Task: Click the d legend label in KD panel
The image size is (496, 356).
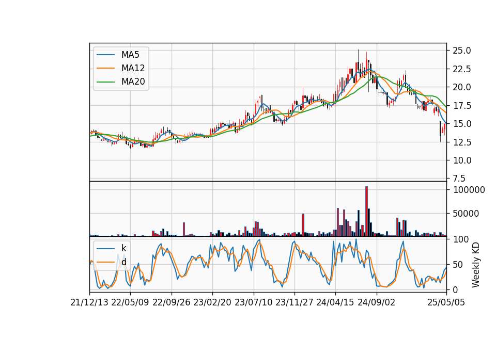Action: (x=123, y=262)
